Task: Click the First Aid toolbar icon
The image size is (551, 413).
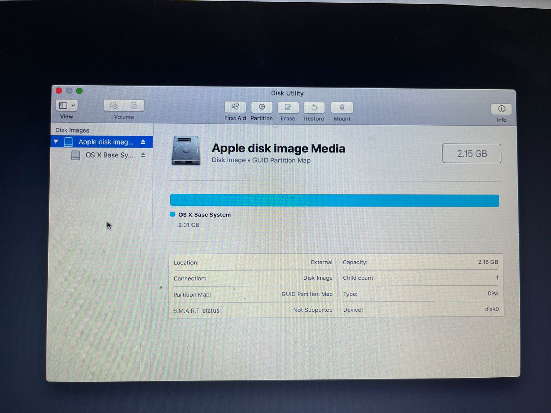Action: click(x=235, y=107)
